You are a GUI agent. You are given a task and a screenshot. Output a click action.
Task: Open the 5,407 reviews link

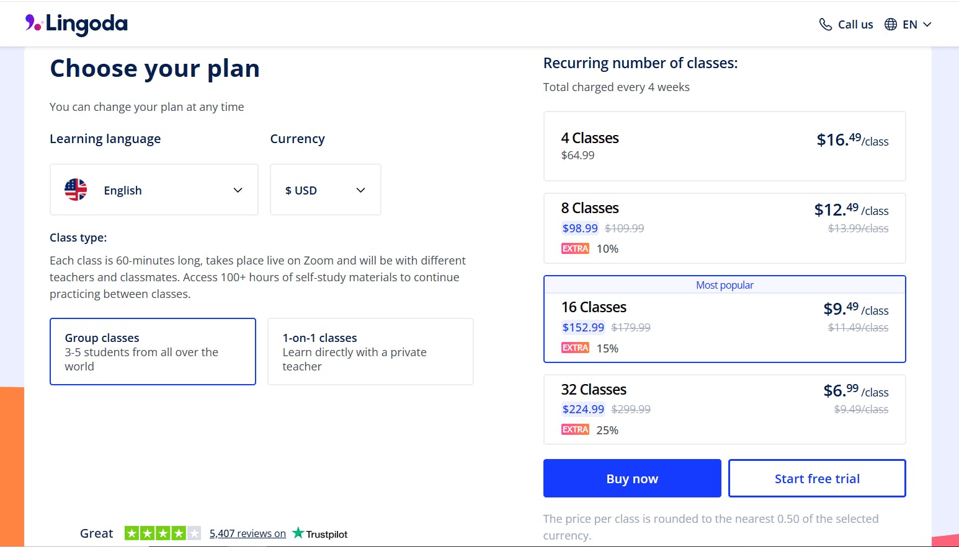click(248, 533)
